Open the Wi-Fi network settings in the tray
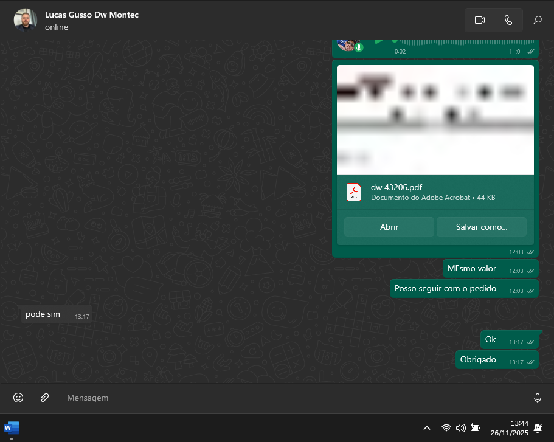This screenshot has height=442, width=554. 446,428
